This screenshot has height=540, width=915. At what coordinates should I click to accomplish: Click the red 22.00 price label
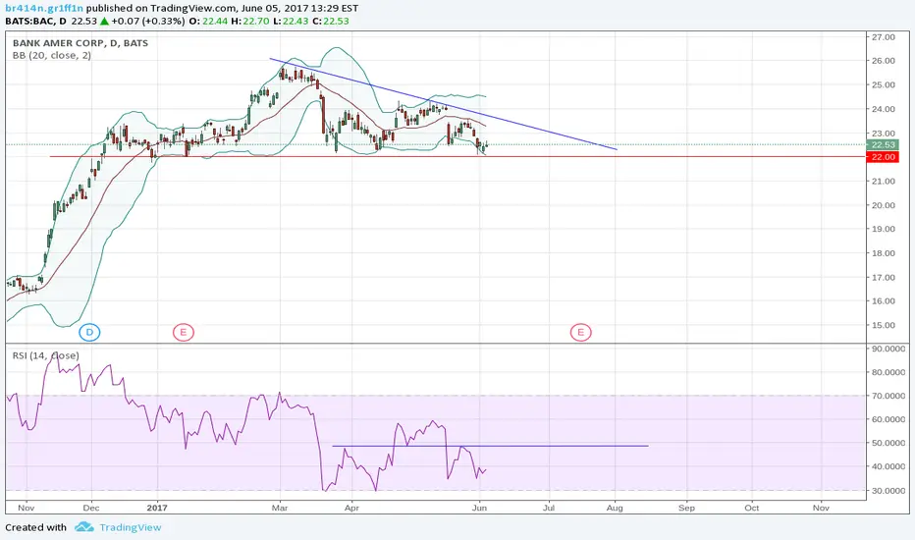tap(883, 157)
